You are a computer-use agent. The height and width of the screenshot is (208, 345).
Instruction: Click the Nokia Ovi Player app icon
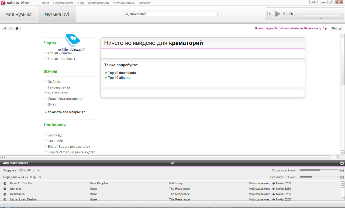(x=3, y=3)
